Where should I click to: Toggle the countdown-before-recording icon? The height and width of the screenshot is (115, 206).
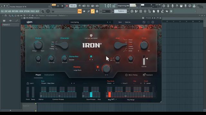coord(88,6)
